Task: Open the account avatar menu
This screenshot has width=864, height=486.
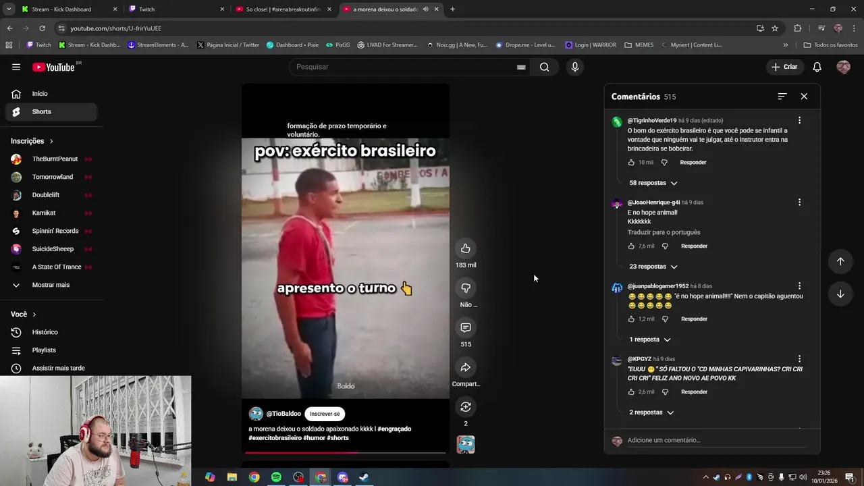Action: pos(843,67)
